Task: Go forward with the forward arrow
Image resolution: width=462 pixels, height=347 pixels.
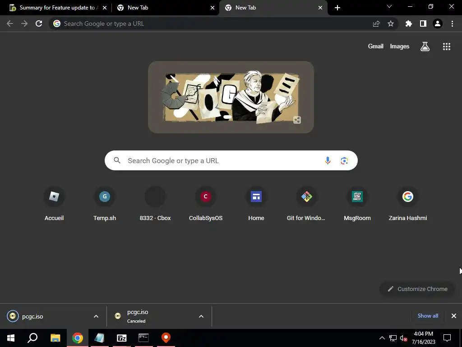Action: (24, 23)
